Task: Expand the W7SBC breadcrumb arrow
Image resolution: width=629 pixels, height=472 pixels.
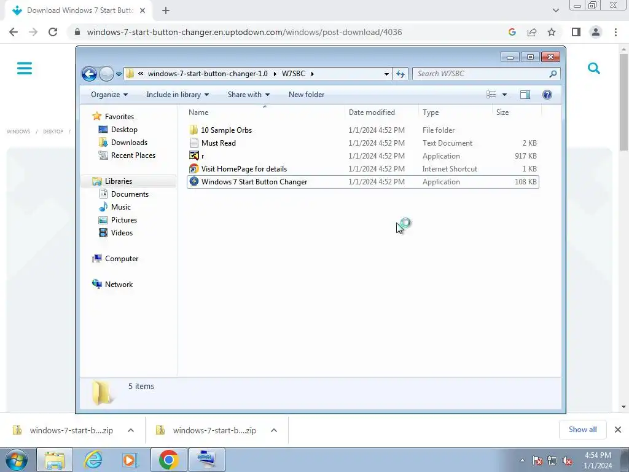Action: click(x=312, y=74)
